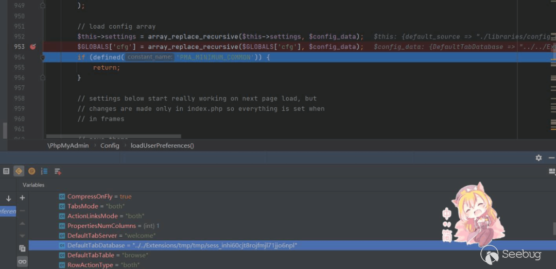Hide the debug tool window

point(551,158)
